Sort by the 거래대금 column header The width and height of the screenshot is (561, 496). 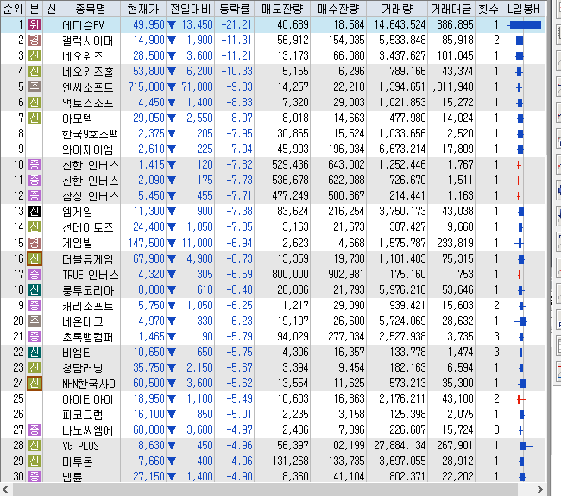[x=451, y=9]
